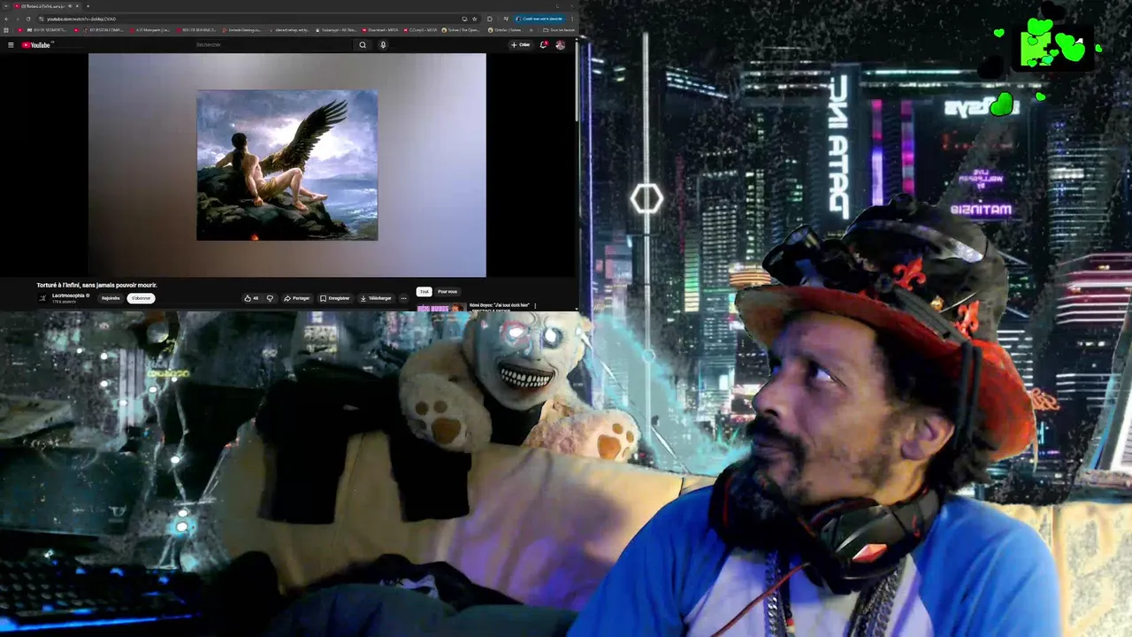Like the video with thumbs up
This screenshot has height=637, width=1132.
[251, 298]
